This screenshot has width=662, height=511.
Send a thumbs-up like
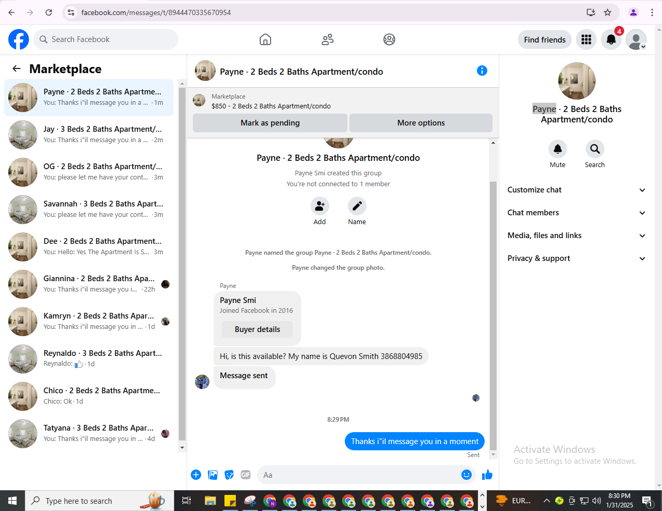pos(487,475)
